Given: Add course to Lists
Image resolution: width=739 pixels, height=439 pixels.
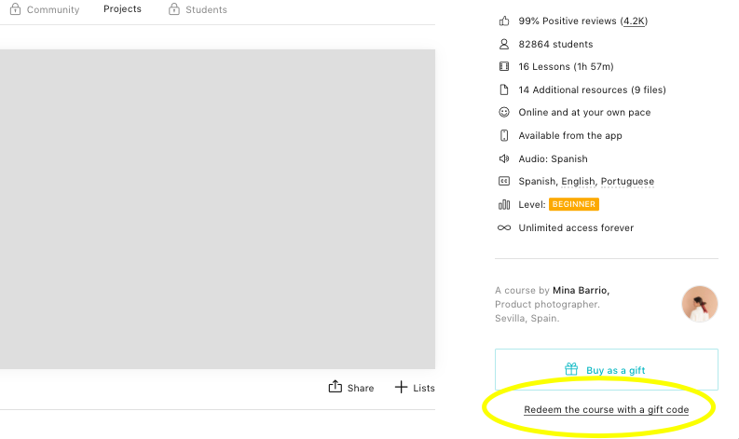Looking at the screenshot, I should click(x=415, y=388).
